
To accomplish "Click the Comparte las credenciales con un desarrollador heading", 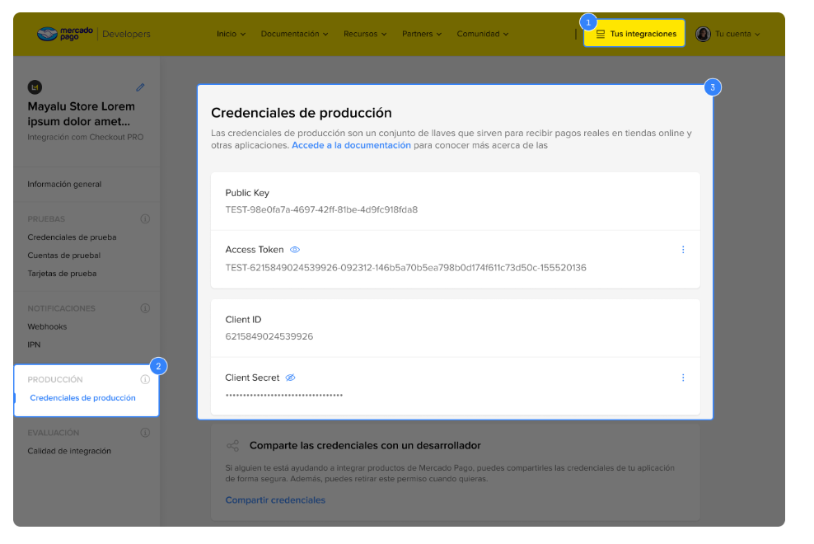I will [x=365, y=445].
